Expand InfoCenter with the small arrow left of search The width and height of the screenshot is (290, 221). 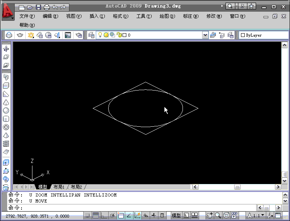tap(222, 6)
